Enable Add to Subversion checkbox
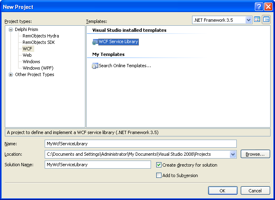 [159, 175]
